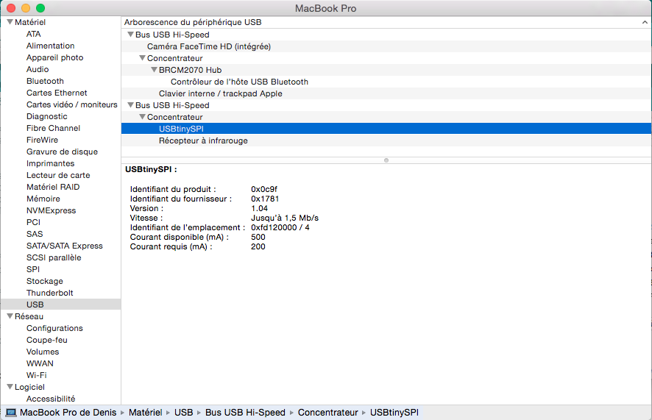This screenshot has height=420, width=652.
Task: Select SCSI parallèle in the sidebar
Action: (x=54, y=257)
